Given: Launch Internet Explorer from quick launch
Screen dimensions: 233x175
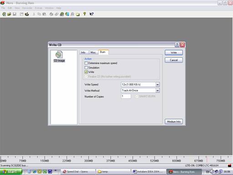Looking at the screenshot, I should click(x=35, y=172).
